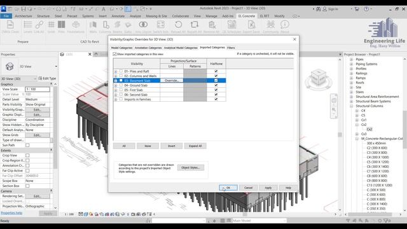407x229 pixels.
Task: Click the View Scale 1 : 100 field
Action: click(38, 89)
